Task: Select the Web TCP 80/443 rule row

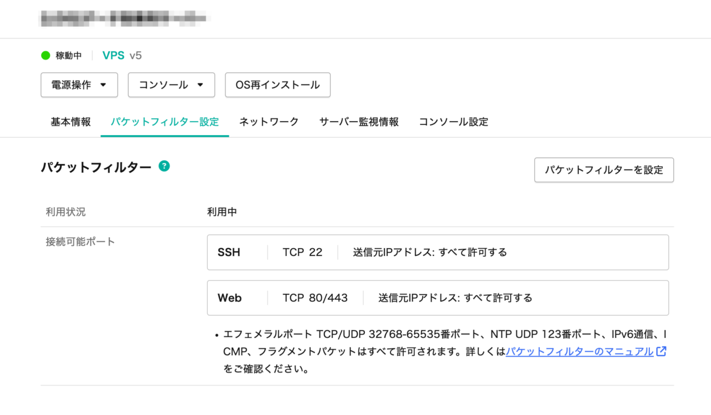Action: (438, 298)
